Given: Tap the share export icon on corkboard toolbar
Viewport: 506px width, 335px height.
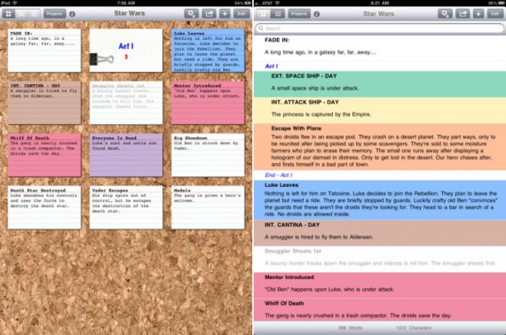Looking at the screenshot, I should point(209,14).
